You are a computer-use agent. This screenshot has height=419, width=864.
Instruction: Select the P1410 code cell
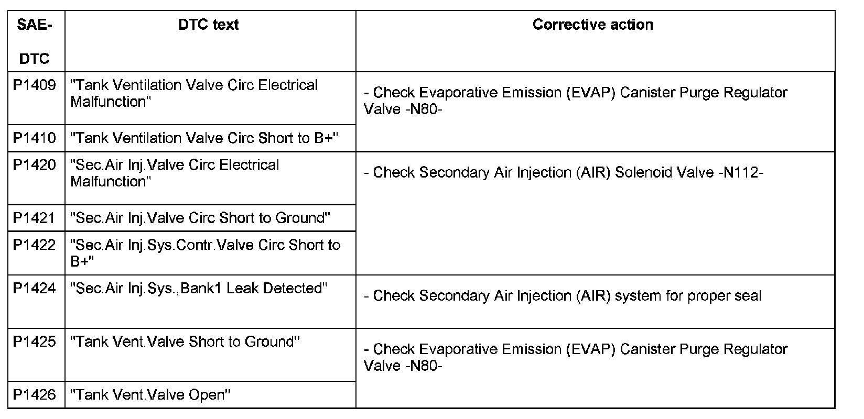coord(35,138)
